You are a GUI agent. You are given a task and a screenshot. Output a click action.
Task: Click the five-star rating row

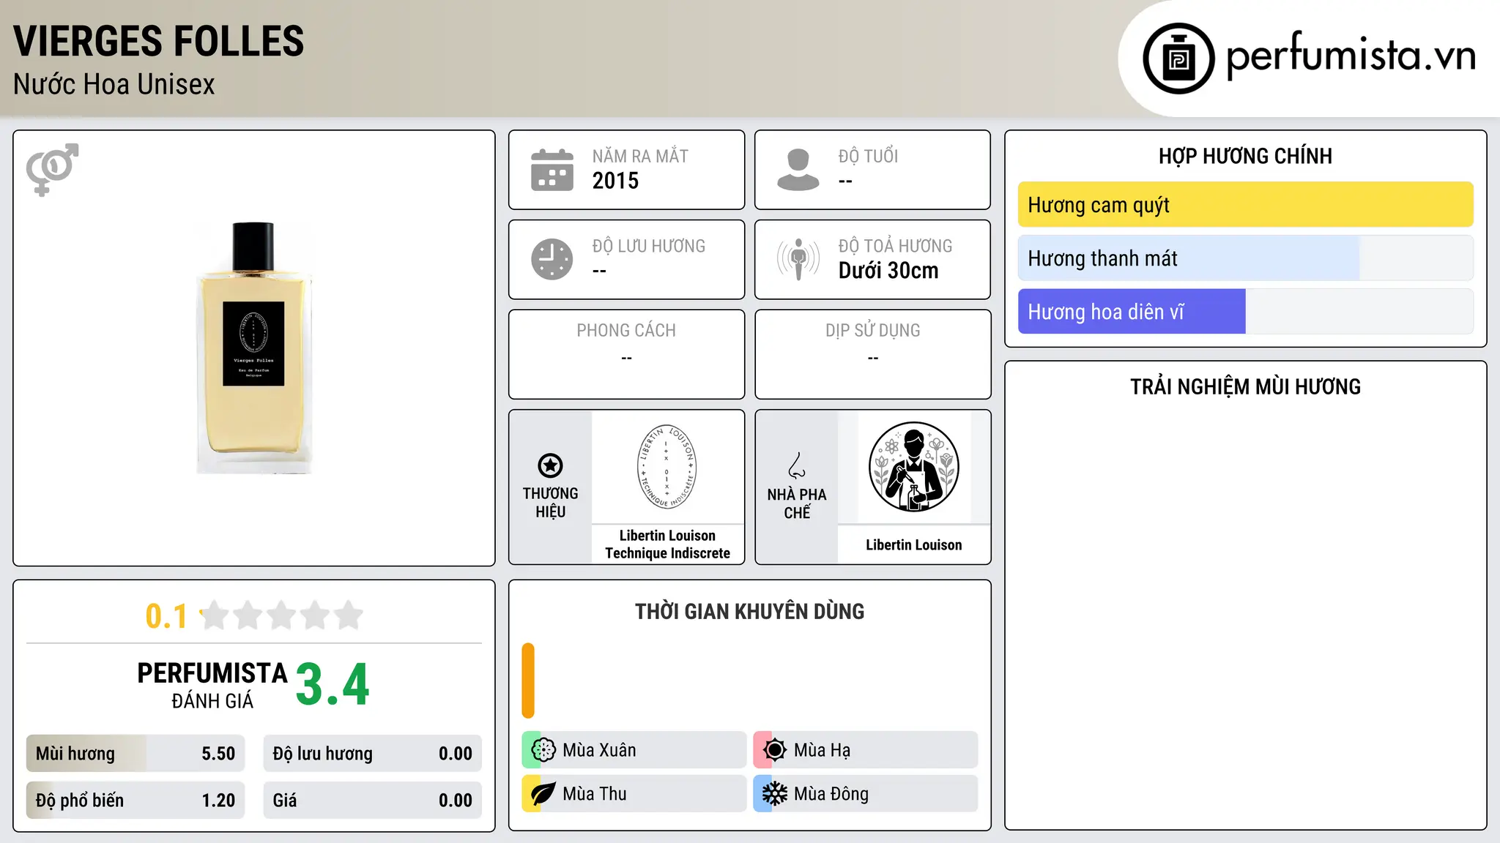click(x=281, y=615)
